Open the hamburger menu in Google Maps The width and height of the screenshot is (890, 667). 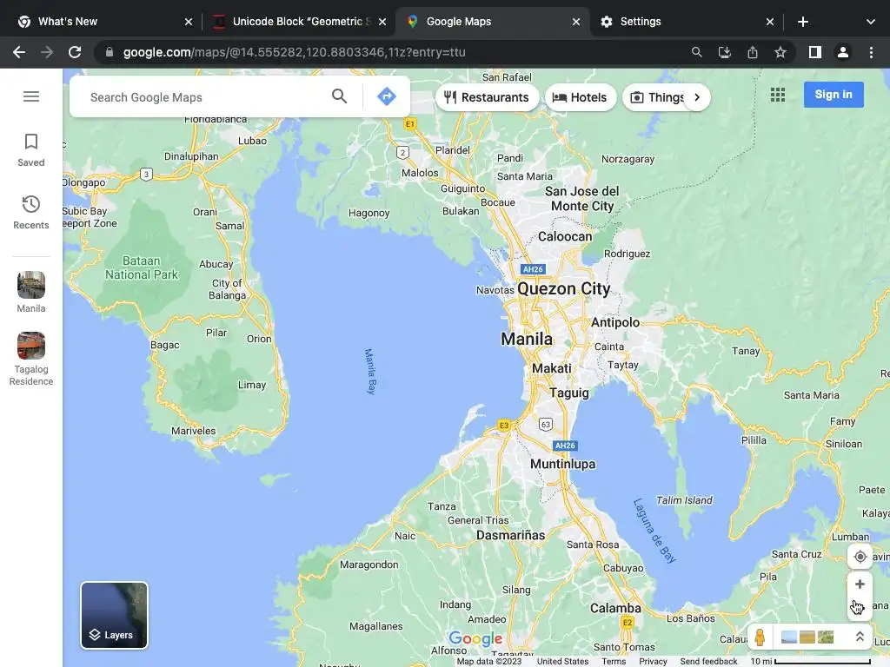(31, 96)
